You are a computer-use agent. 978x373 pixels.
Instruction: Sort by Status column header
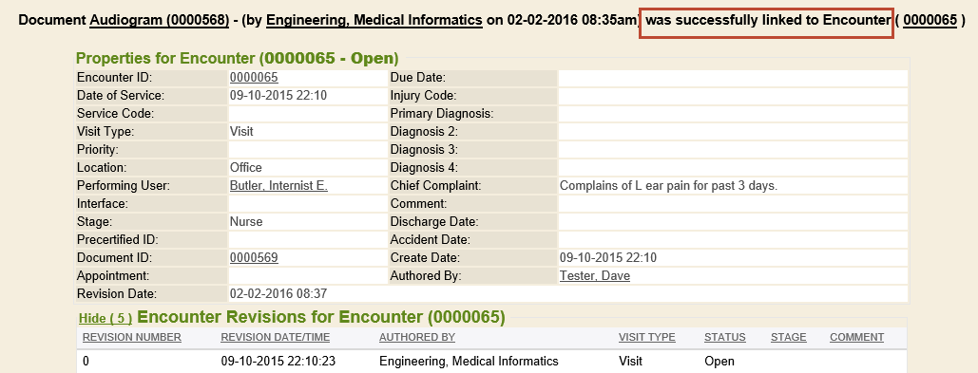(x=725, y=338)
